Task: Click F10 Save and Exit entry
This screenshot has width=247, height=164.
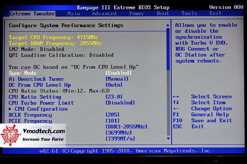Action: point(202,120)
